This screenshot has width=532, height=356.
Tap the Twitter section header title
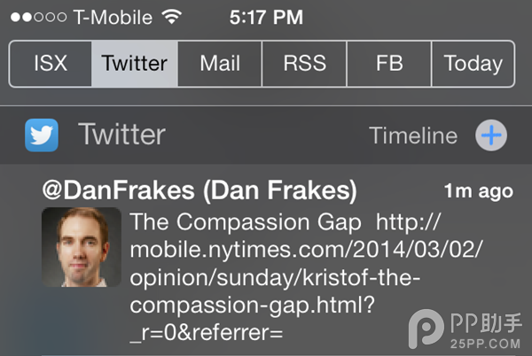[x=121, y=135]
